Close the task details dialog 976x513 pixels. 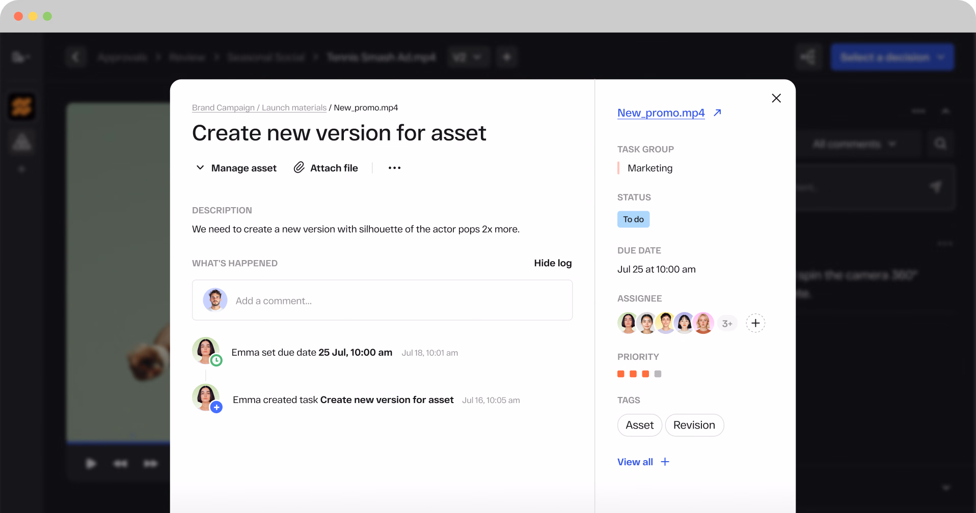click(776, 98)
